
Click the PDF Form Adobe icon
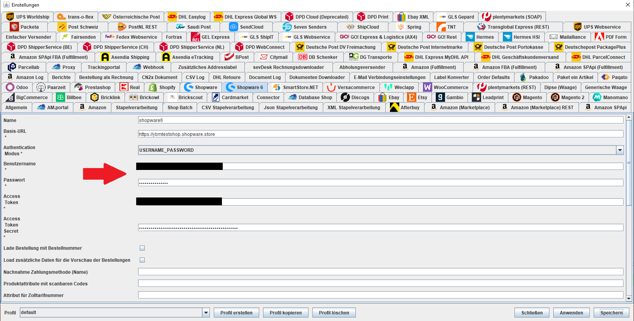[599, 37]
